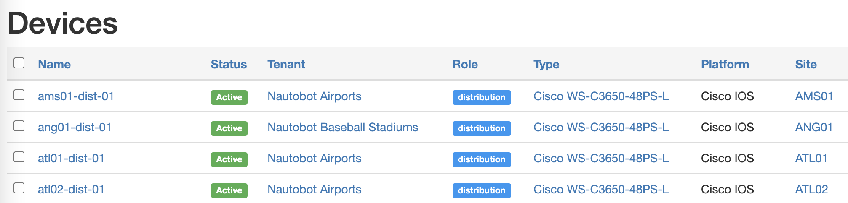Screen dimensions: 848x203
Task: Open Nautobot Baseball Stadiums tenant
Action: point(343,128)
